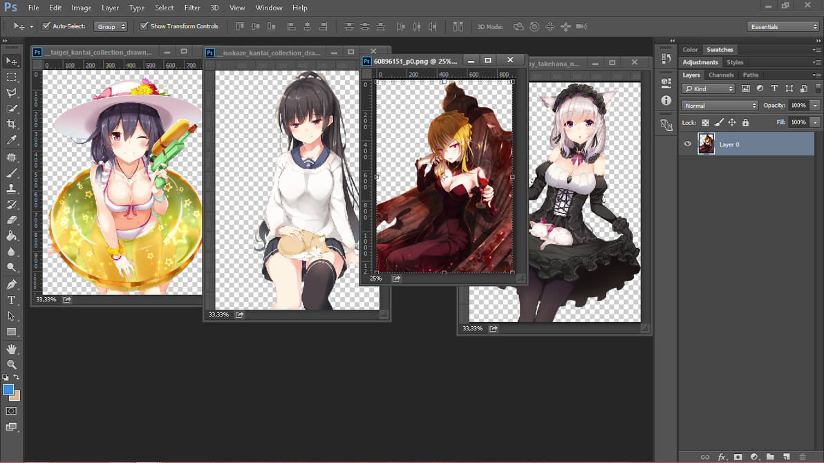This screenshot has width=824, height=463.
Task: Click the Opacity 100% value field
Action: [x=798, y=106]
